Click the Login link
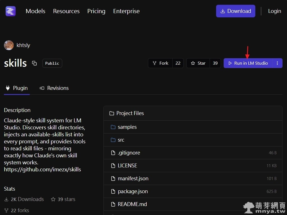Viewport: 287px width, 215px height. point(274,11)
